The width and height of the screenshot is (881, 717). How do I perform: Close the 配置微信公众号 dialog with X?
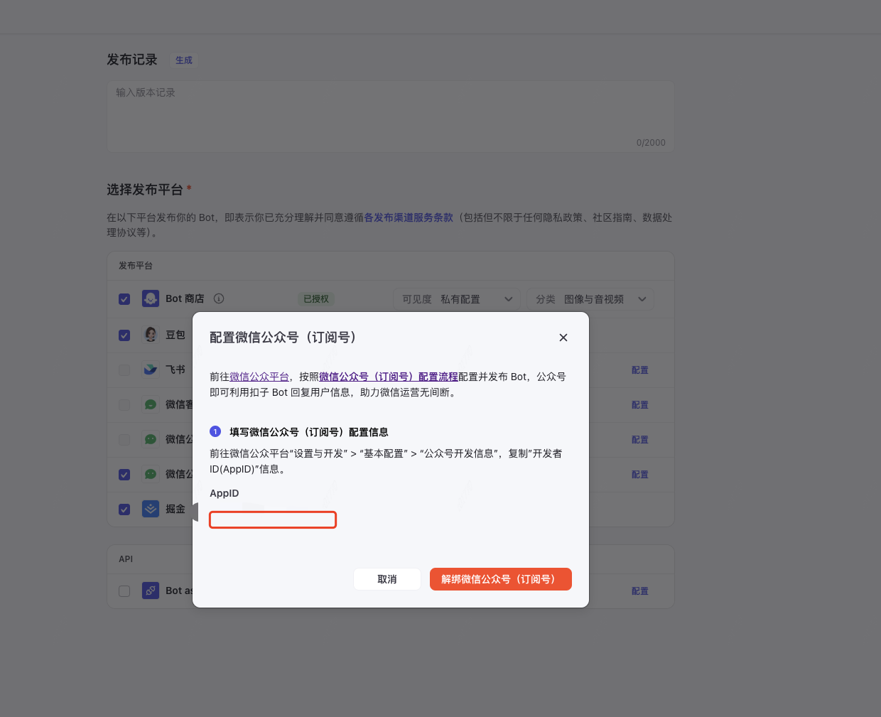coord(563,338)
